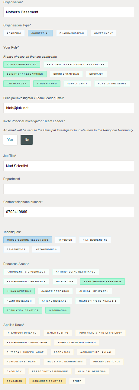The width and height of the screenshot is (139, 390).
Task: Click Yes to invite Principal Investigator
Action: click(x=10, y=140)
